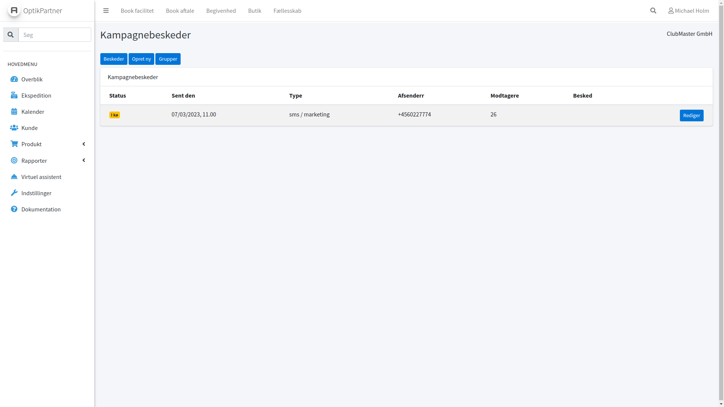This screenshot has width=724, height=407.
Task: Focus the Søg search input field
Action: coord(55,35)
